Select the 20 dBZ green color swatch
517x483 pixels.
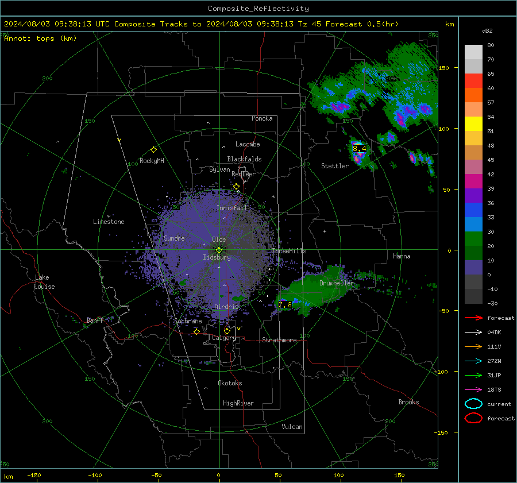473,238
